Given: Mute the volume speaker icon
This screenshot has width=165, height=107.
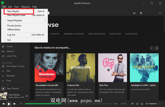Looking at the screenshot, I should tap(147, 104).
